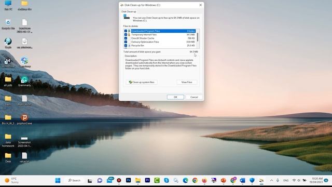Open the value.txt file

coord(24,158)
